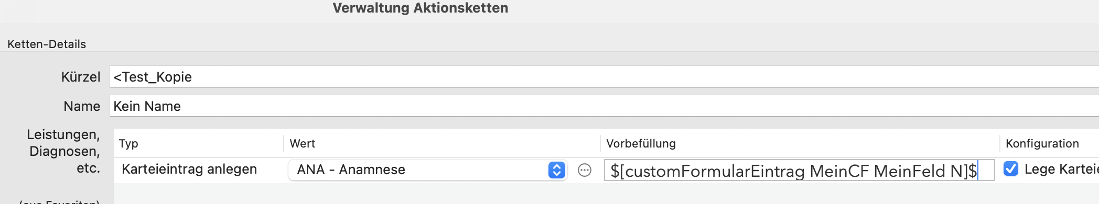Toggle the Lege Kartei checkbox
The height and width of the screenshot is (204, 1099).
pyautogui.click(x=1010, y=168)
